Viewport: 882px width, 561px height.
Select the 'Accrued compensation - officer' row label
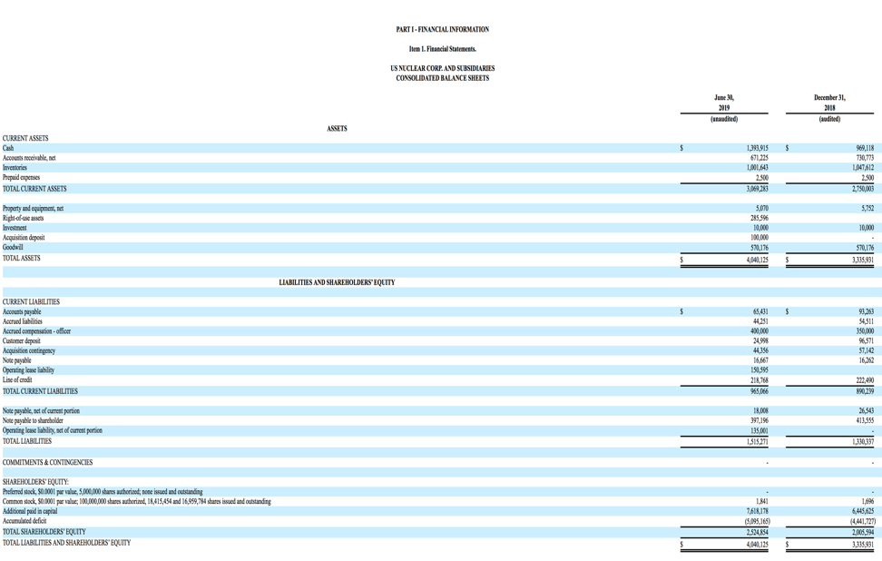[x=36, y=331]
